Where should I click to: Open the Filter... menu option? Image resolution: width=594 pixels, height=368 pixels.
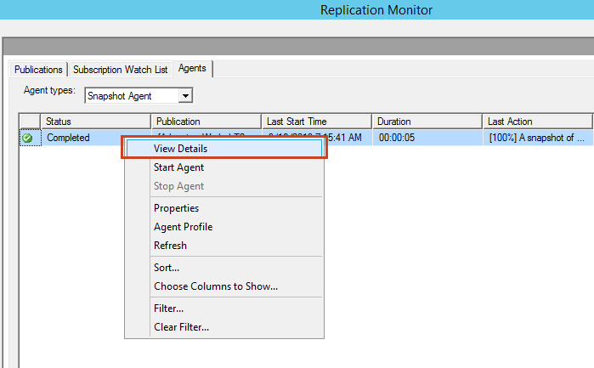(168, 309)
